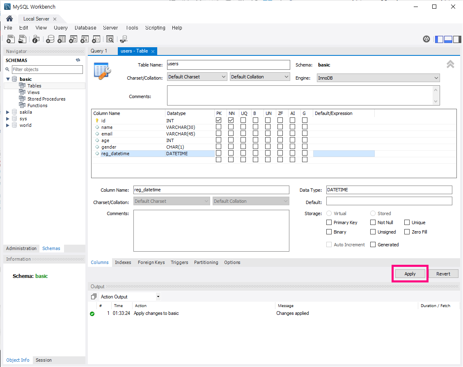The width and height of the screenshot is (463, 367).
Task: Check the Generated option
Action: [373, 245]
